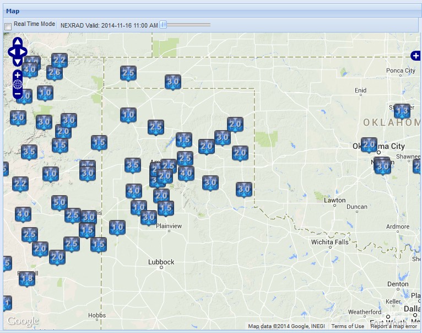
Task: Select the 1.5 marker directly north of Plainview
Action: click(x=166, y=208)
